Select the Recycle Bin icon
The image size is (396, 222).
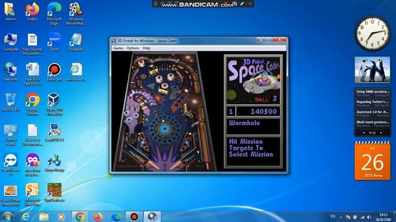(x=11, y=102)
